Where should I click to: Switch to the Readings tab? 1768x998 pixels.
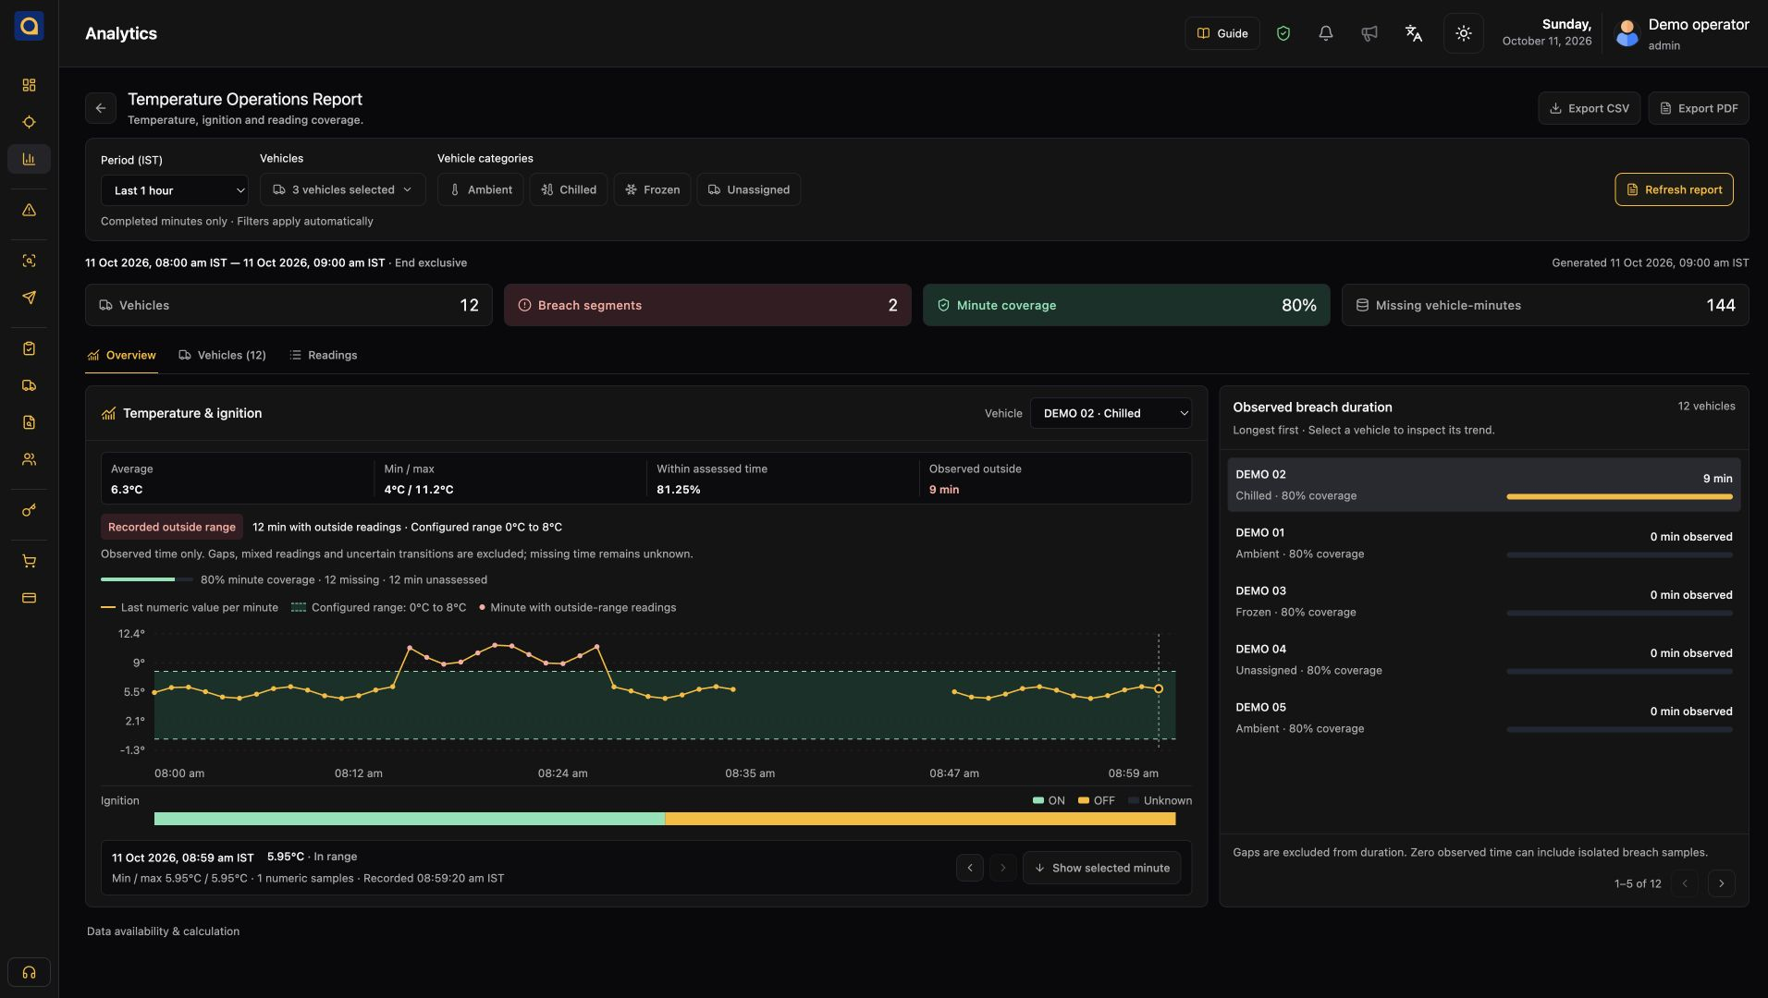[x=323, y=356]
